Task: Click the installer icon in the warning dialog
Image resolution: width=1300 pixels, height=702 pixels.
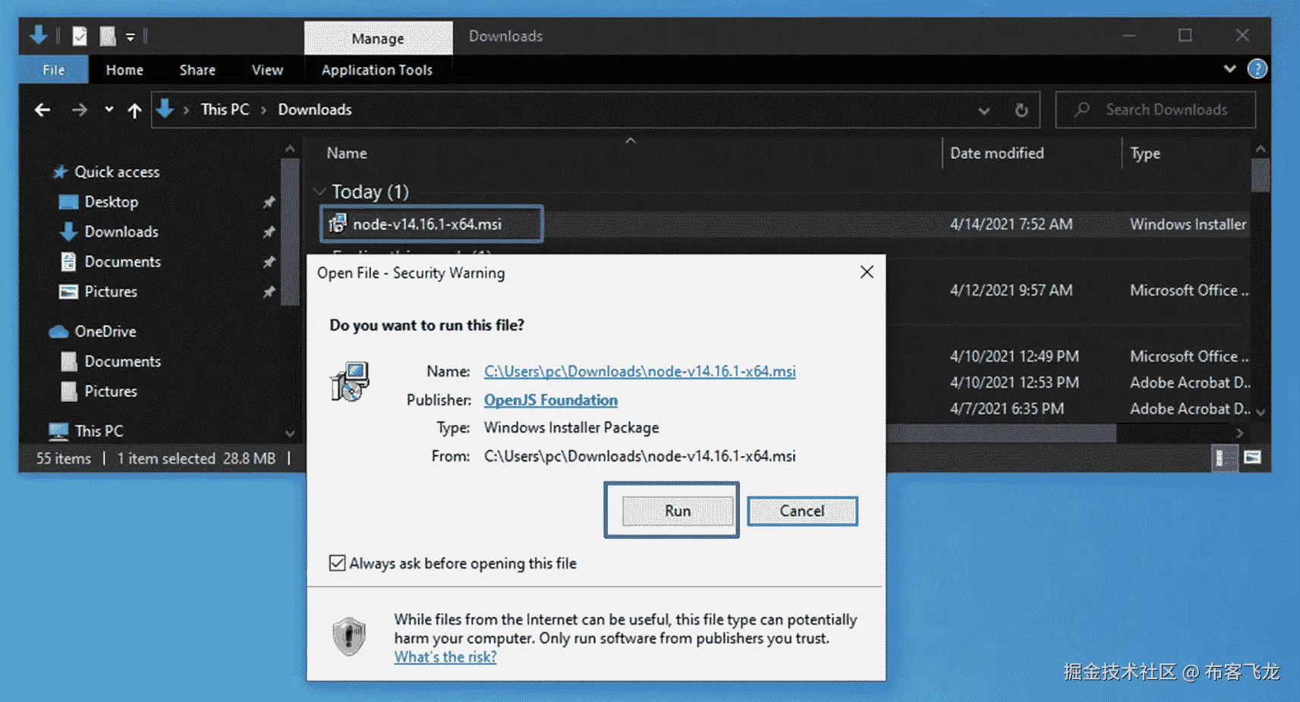Action: pyautogui.click(x=350, y=381)
